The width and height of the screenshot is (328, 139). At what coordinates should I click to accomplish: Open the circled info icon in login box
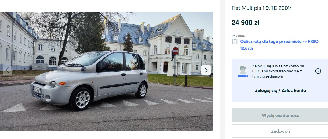[x=318, y=71]
